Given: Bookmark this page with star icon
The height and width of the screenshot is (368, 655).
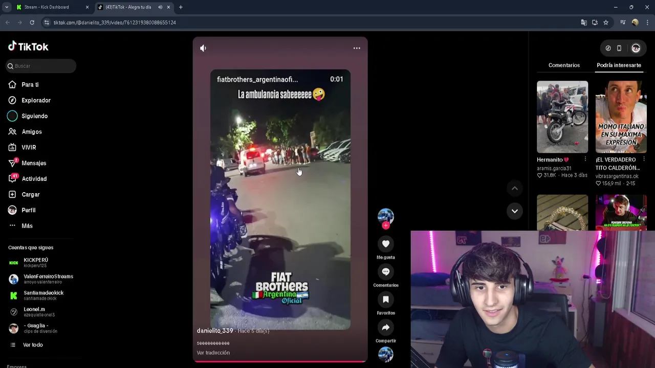Looking at the screenshot, I should tap(606, 22).
